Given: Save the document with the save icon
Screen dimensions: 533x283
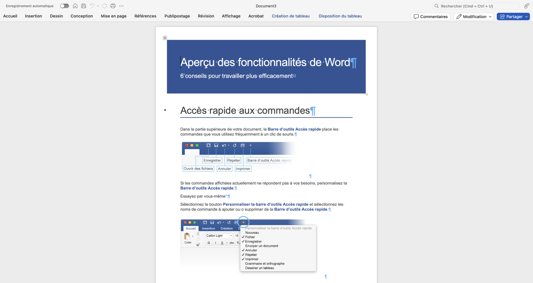Looking at the screenshot, I should pos(84,6).
